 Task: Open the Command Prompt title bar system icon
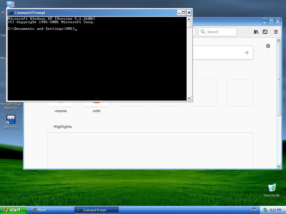[11, 13]
